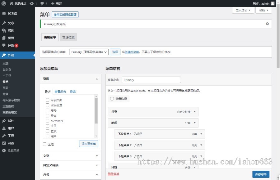The width and height of the screenshot is (280, 180).
Task: Follow the 创建新菜单 link
Action: point(132,52)
